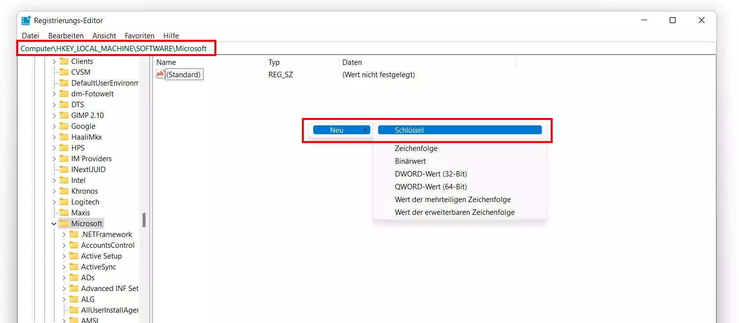The width and height of the screenshot is (739, 323).
Task: Select the (Standard) value name
Action: point(184,75)
